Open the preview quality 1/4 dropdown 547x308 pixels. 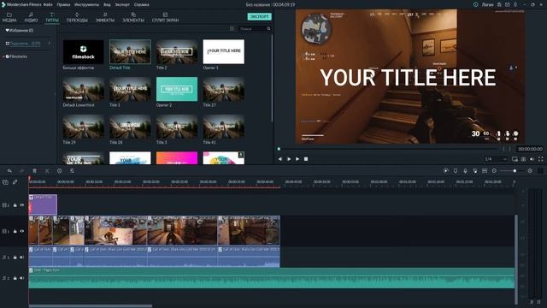point(496,159)
